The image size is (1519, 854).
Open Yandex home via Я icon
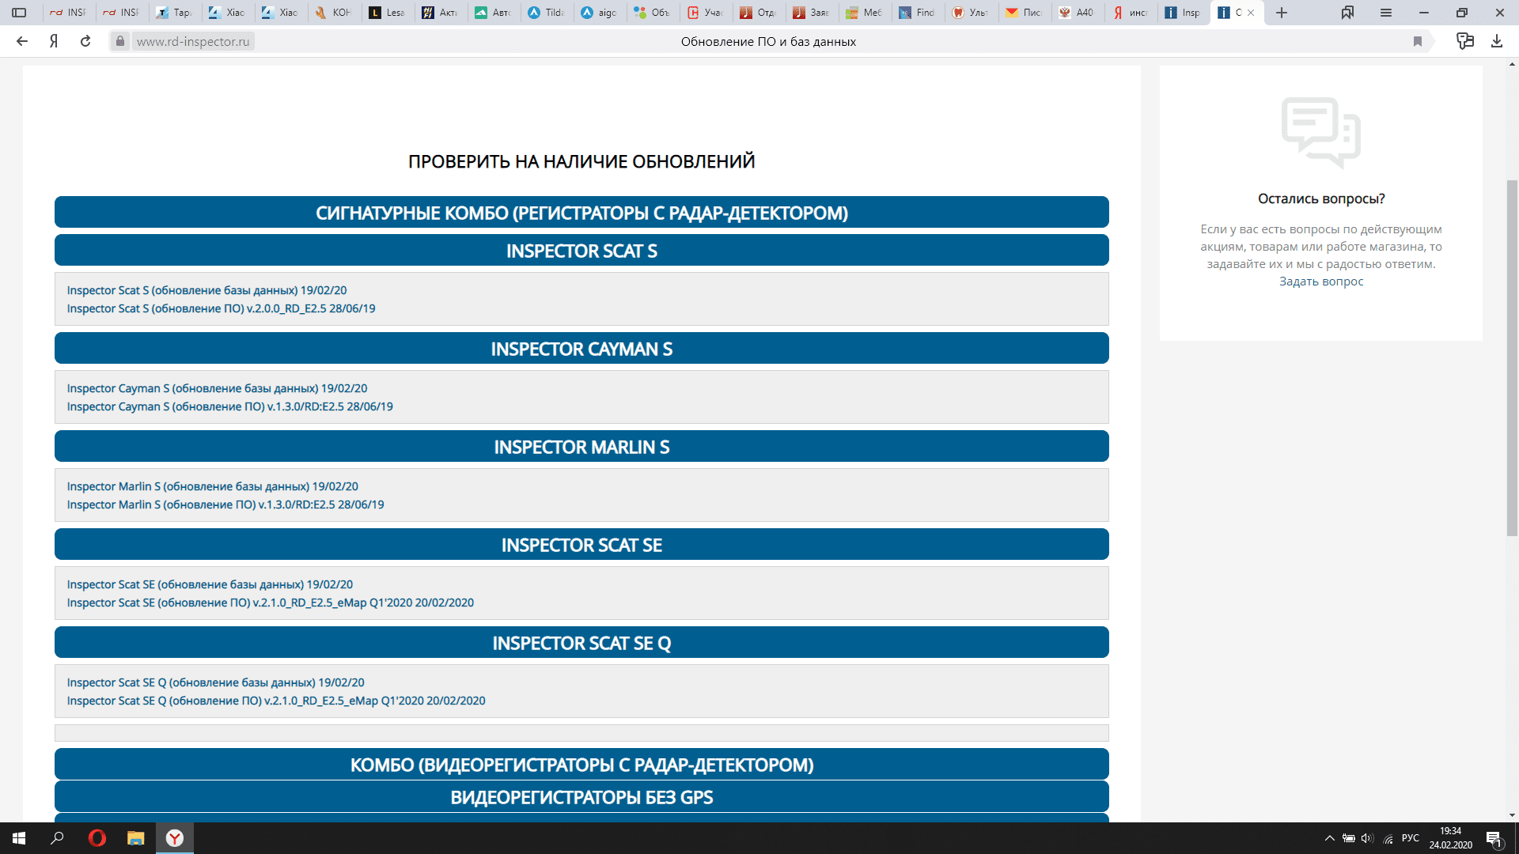54,41
